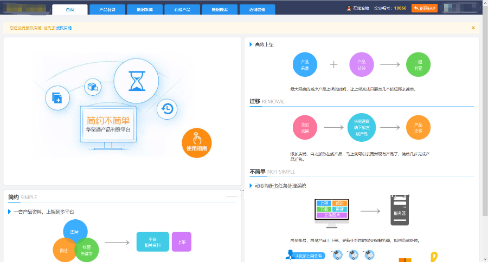Click the 简约 SIMPLE section heading
488x262 pixels.
click(22, 197)
